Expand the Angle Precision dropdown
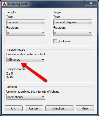99x116 pixels. coord(73,33)
